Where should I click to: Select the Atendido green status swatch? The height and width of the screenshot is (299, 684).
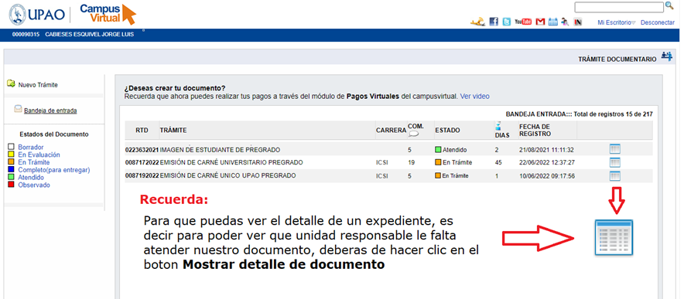[x=12, y=178]
